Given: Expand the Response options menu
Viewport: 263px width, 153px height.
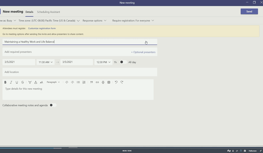Looking at the screenshot, I should click(x=94, y=21).
